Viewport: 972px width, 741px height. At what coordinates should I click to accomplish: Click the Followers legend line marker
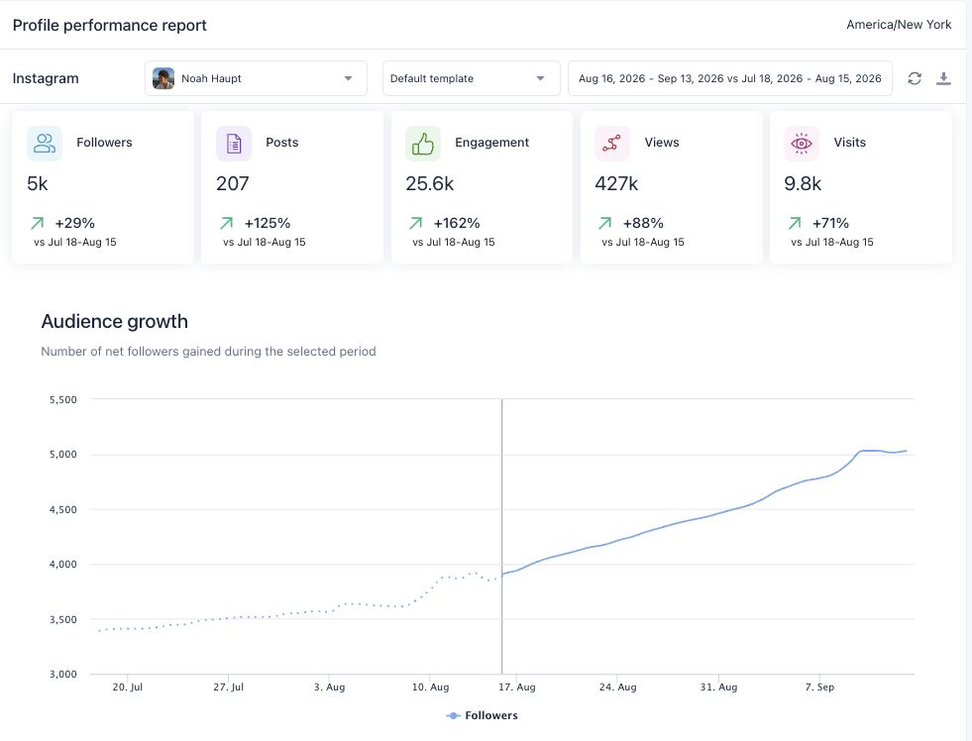453,715
